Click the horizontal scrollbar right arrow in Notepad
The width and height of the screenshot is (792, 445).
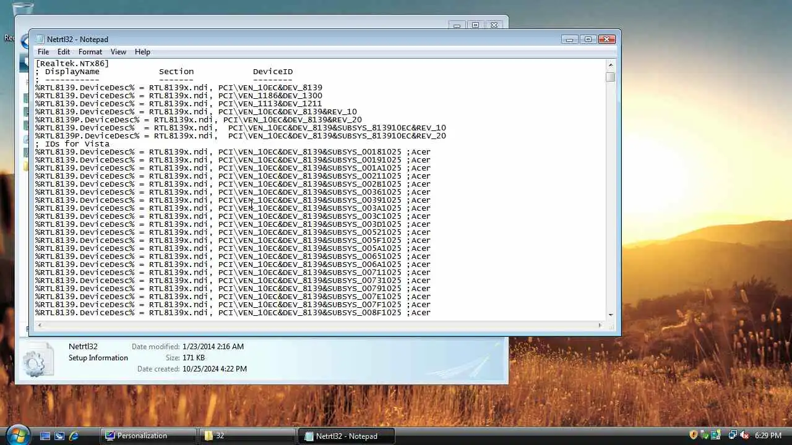click(x=600, y=325)
